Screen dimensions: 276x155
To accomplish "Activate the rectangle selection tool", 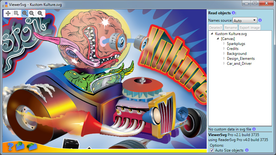I will pos(16,13).
